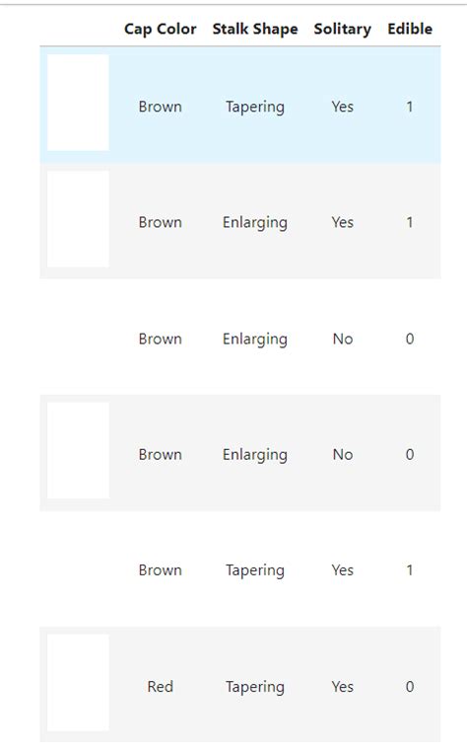Select No cell in unshaded white Enlarging row
The width and height of the screenshot is (467, 754).
(343, 339)
